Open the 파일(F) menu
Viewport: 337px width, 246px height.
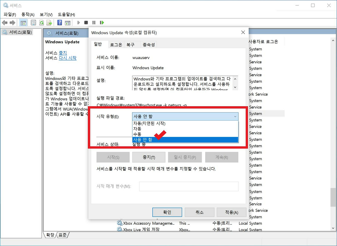click(x=10, y=14)
